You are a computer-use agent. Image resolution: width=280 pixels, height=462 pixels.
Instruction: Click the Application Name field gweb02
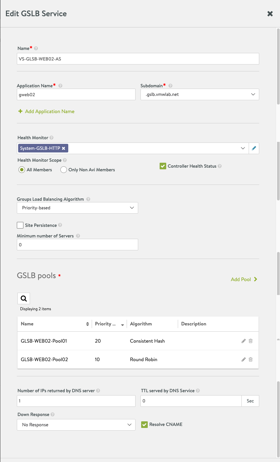pyautogui.click(x=76, y=94)
